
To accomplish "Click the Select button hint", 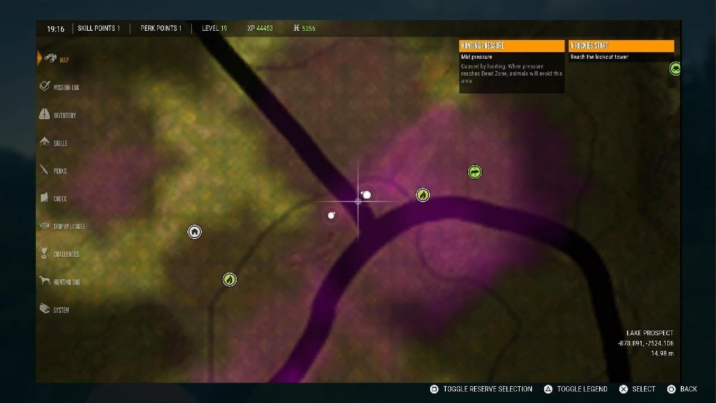I will point(637,389).
